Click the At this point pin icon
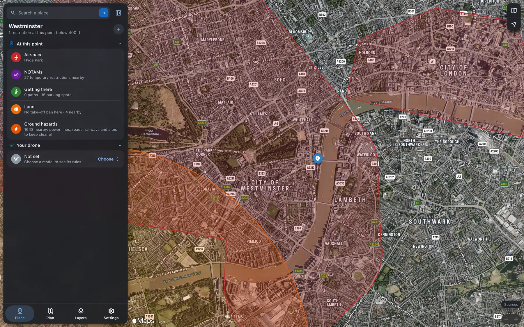The width and height of the screenshot is (524, 327). coord(11,44)
